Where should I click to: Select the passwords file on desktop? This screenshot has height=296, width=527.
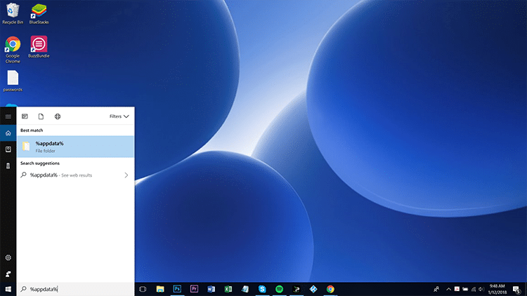(x=13, y=81)
